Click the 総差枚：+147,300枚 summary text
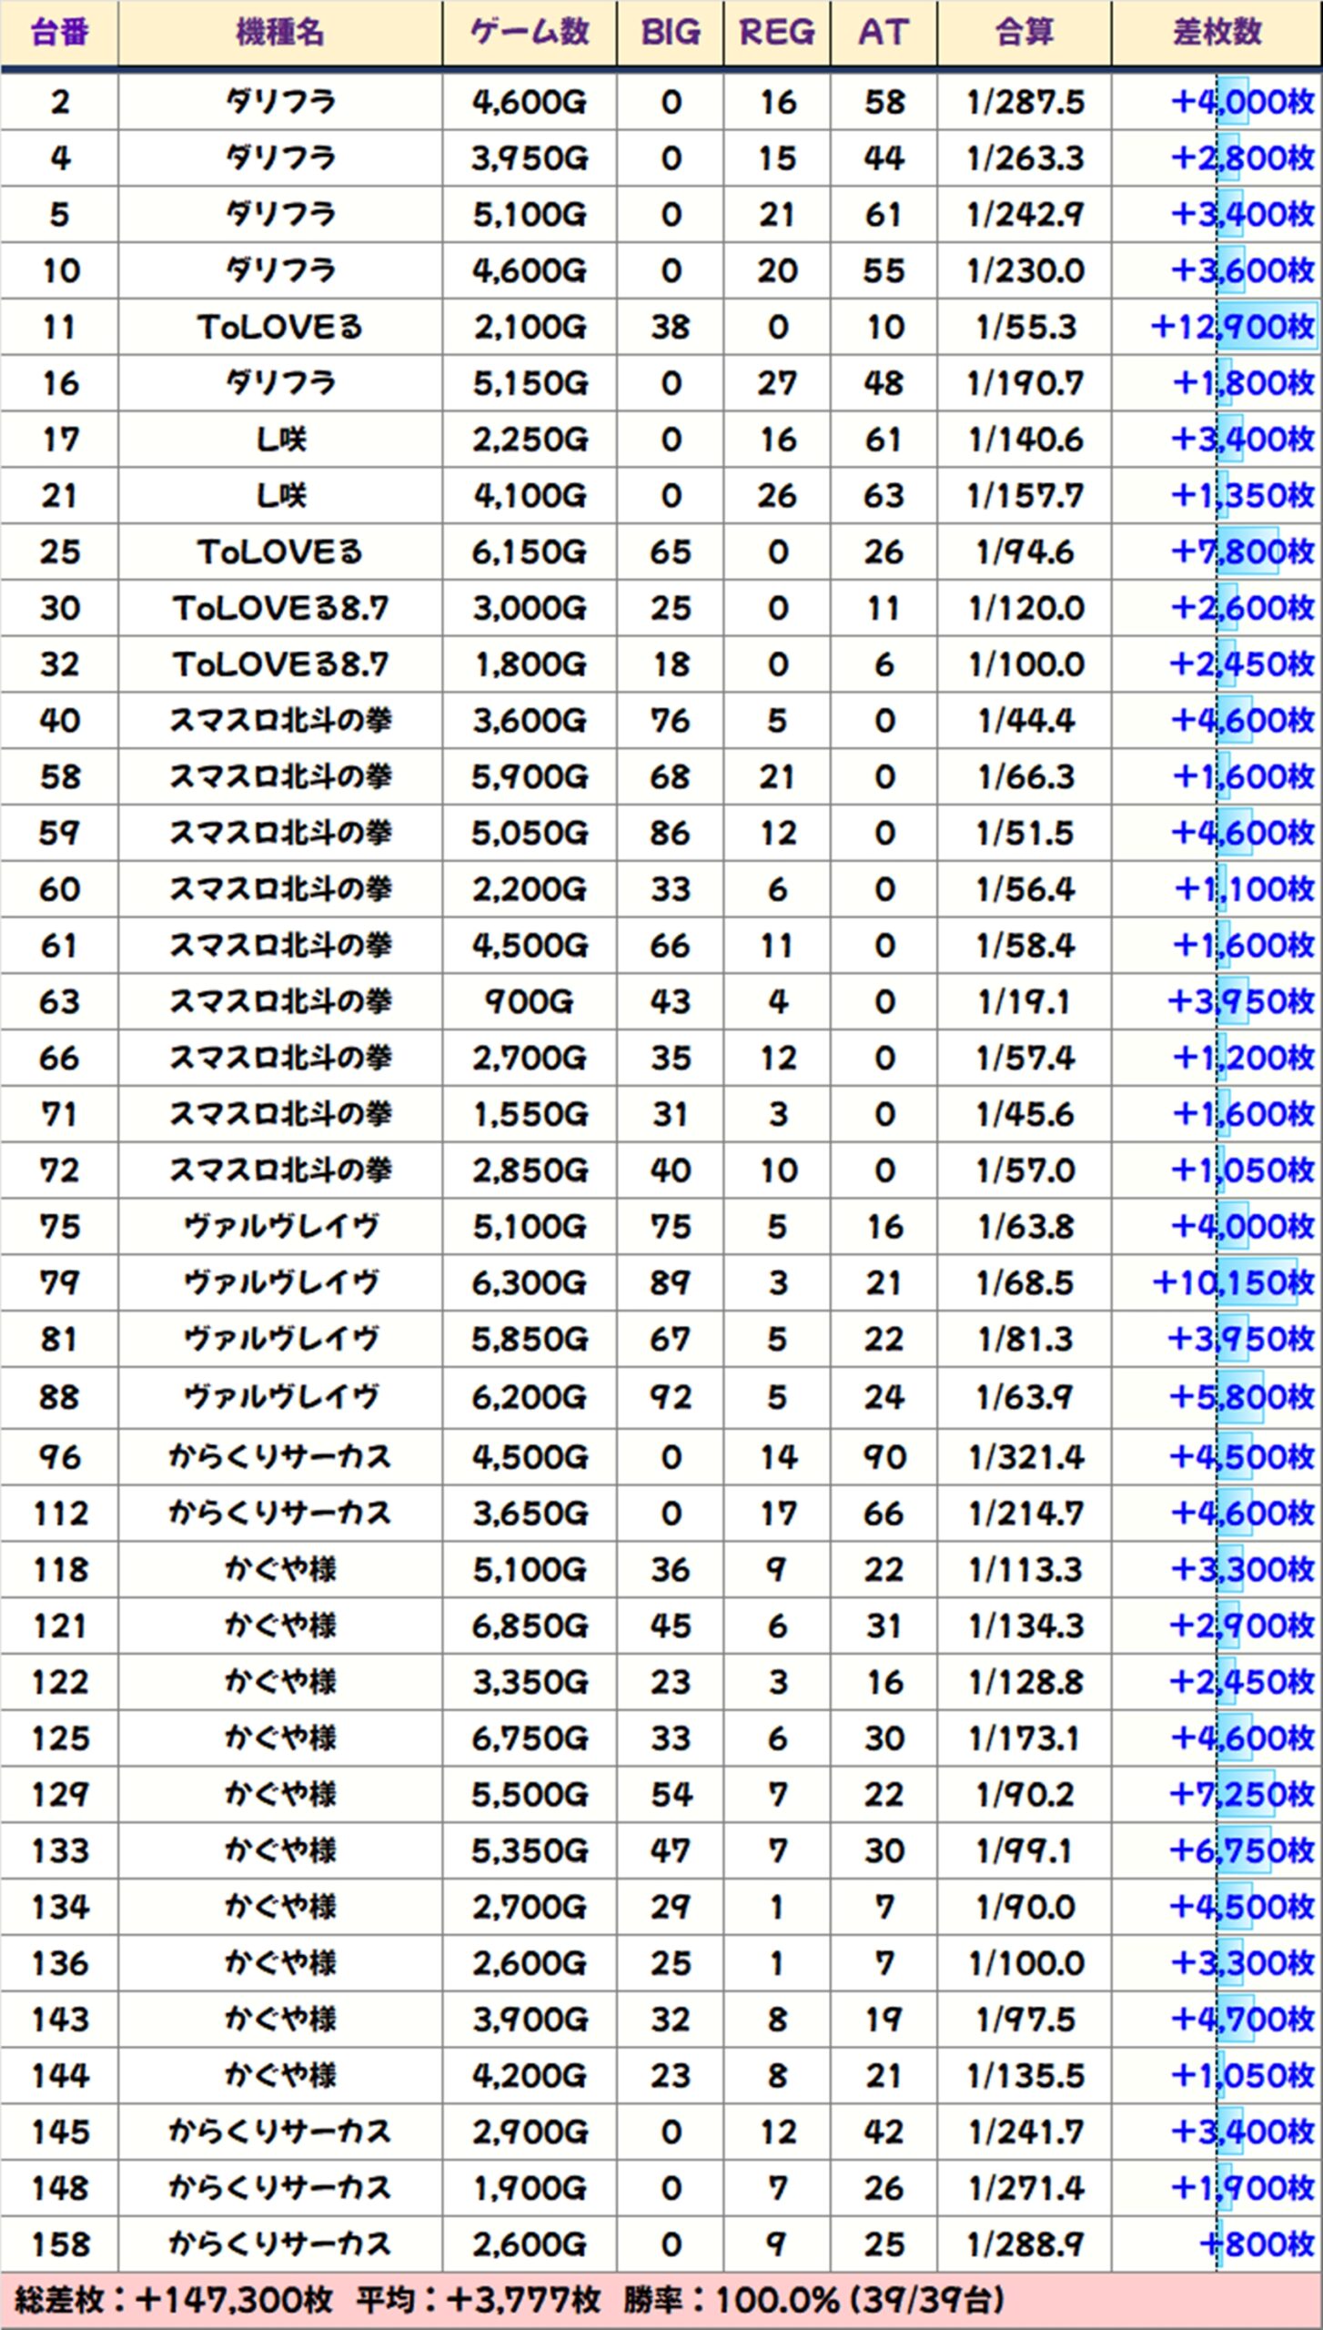 (x=174, y=2301)
